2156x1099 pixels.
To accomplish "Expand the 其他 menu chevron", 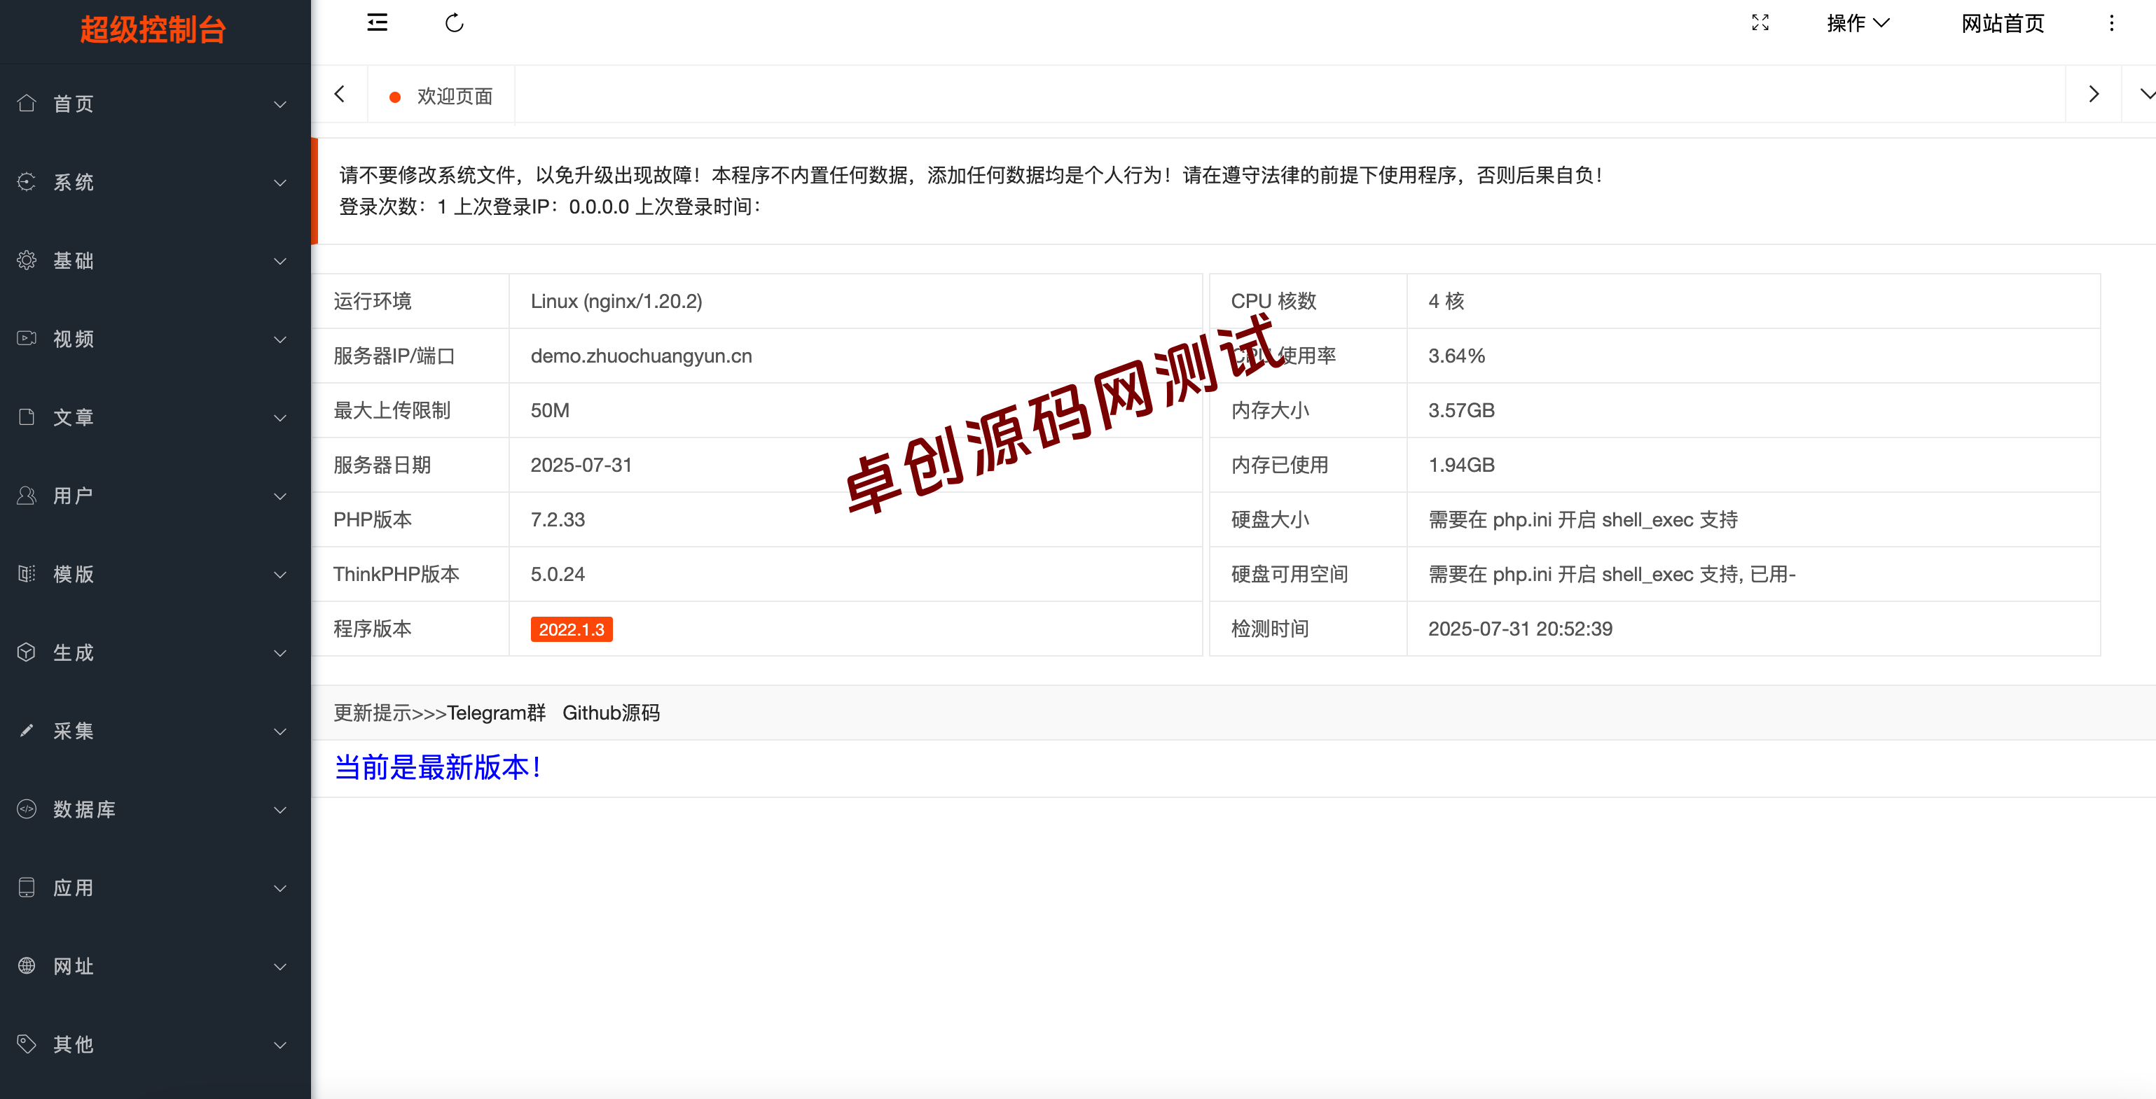I will pos(280,1046).
